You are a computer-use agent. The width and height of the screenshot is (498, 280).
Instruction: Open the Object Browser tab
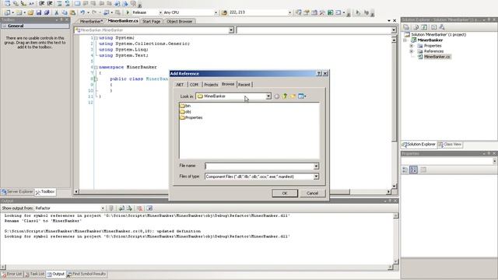[x=180, y=21]
